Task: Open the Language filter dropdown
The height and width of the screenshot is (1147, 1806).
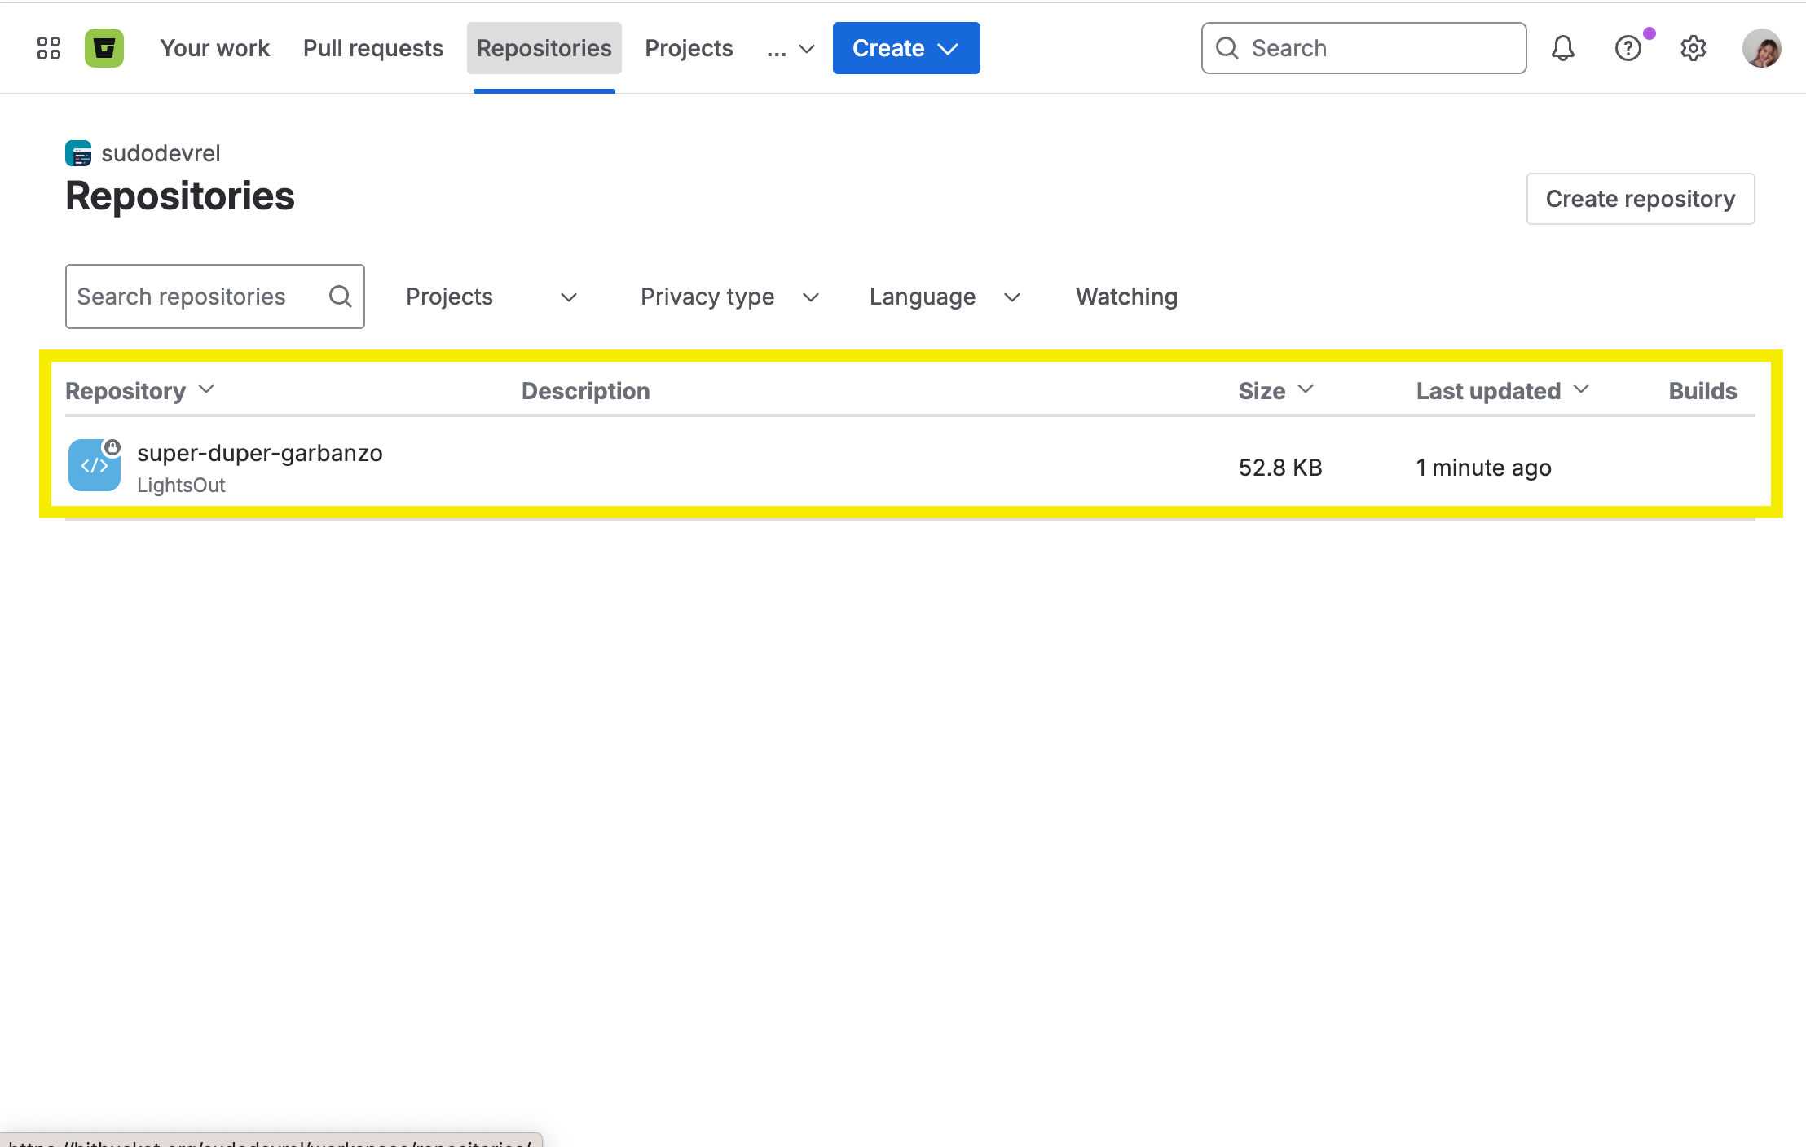Action: 944,297
